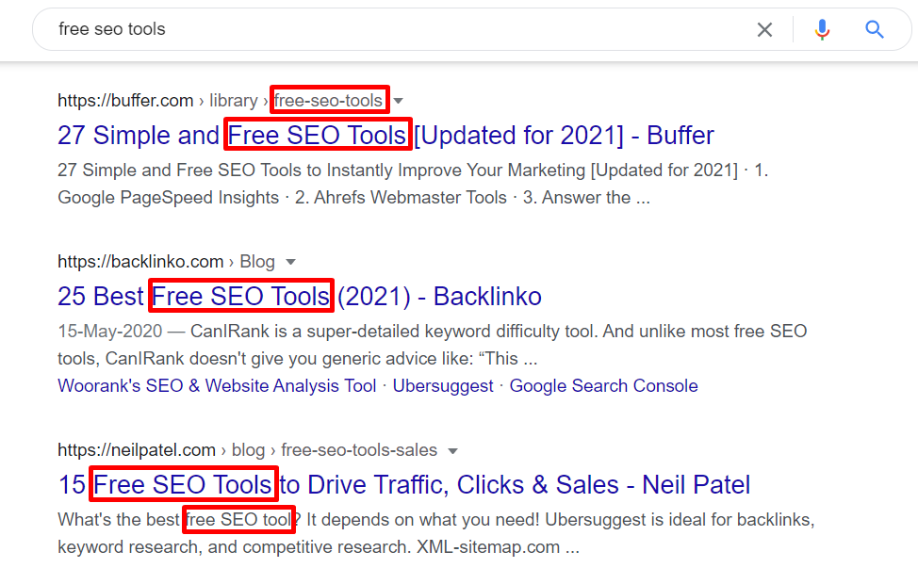Open the 27 Simple and Free SEO Tools result
The image size is (918, 568).
(x=385, y=135)
